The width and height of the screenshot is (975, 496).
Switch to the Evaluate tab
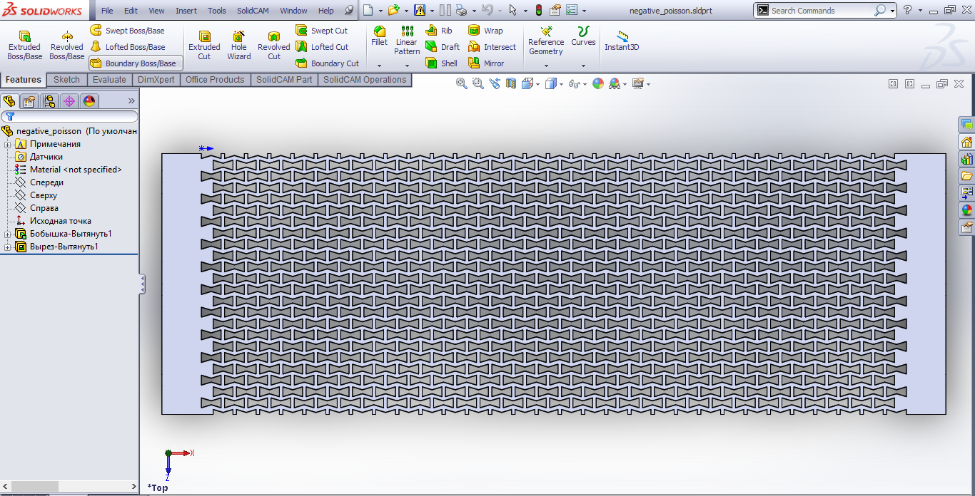109,80
